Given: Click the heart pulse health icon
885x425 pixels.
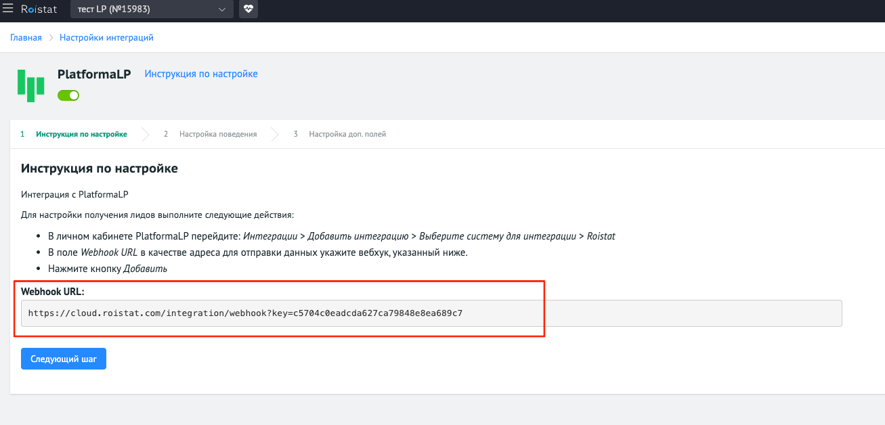Looking at the screenshot, I should point(249,9).
